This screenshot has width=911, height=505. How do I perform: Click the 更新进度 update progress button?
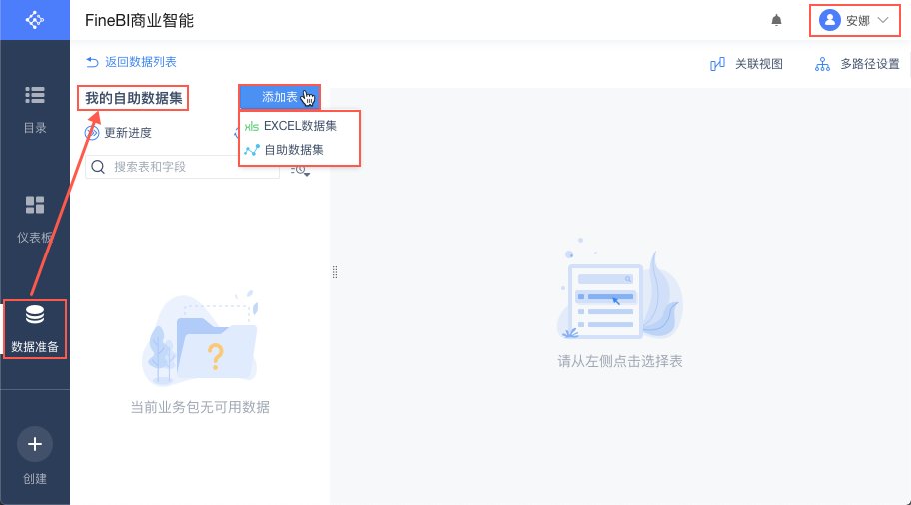click(118, 133)
